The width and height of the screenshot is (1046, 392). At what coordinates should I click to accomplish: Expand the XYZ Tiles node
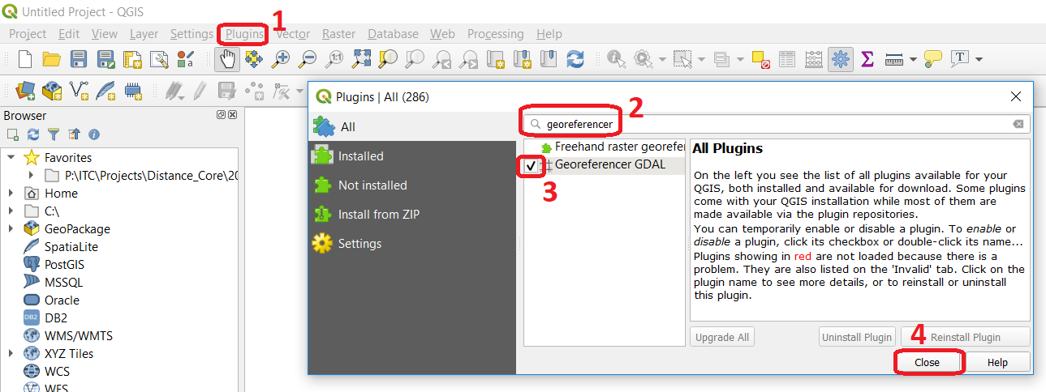(11, 354)
